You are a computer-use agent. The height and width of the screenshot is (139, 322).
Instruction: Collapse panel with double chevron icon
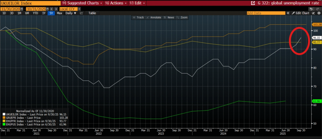[x=288, y=13]
